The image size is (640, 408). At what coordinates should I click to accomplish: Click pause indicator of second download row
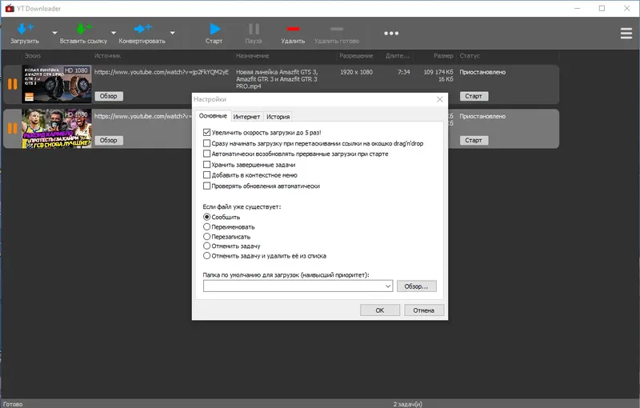pos(13,128)
